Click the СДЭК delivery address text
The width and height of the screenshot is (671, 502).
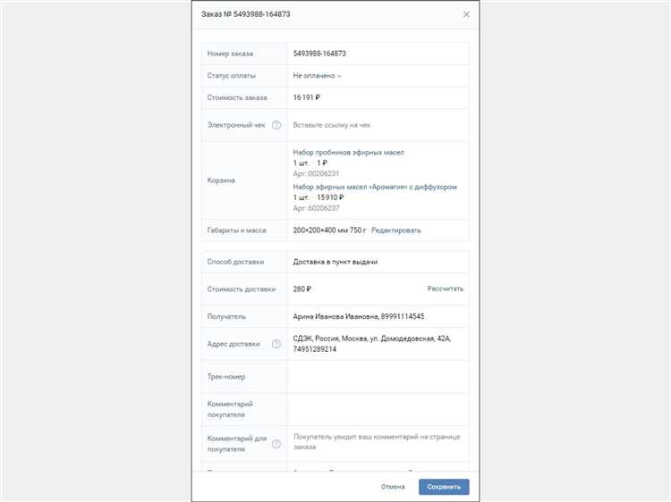coord(372,344)
